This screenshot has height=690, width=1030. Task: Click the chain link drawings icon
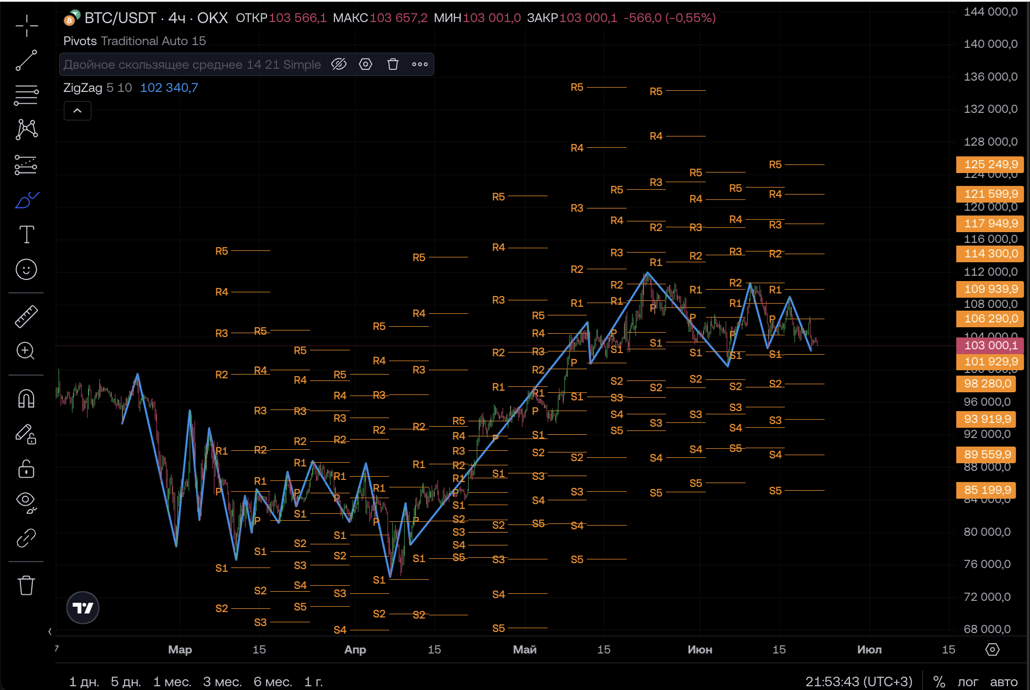[x=26, y=537]
